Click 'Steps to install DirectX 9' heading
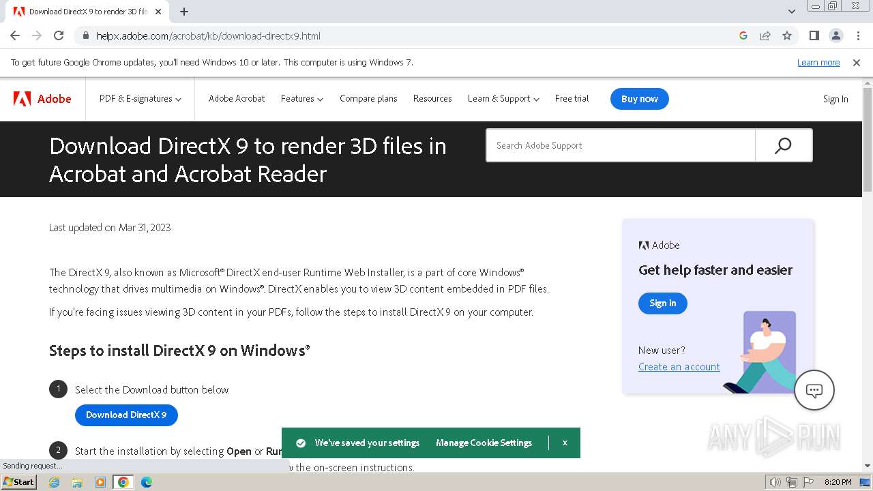 (179, 351)
